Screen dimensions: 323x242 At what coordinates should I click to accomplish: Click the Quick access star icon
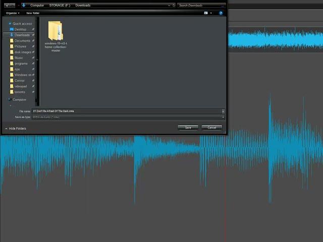[10, 24]
